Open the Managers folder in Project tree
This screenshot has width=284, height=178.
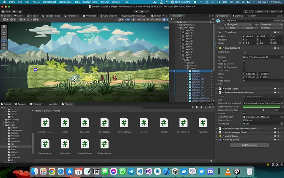click(x=15, y=141)
